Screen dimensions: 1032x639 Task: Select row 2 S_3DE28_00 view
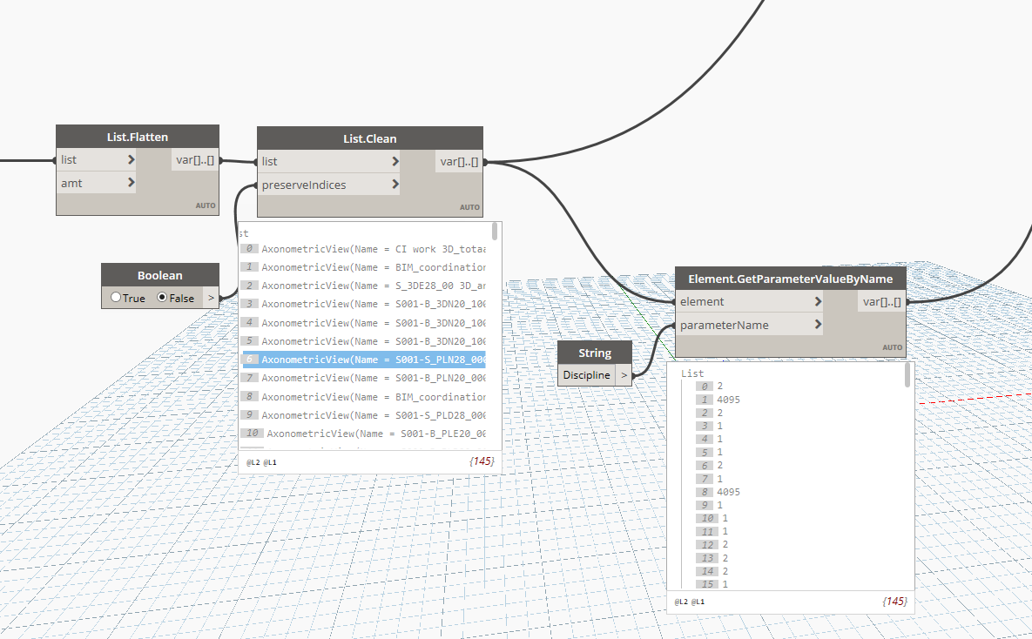[363, 286]
